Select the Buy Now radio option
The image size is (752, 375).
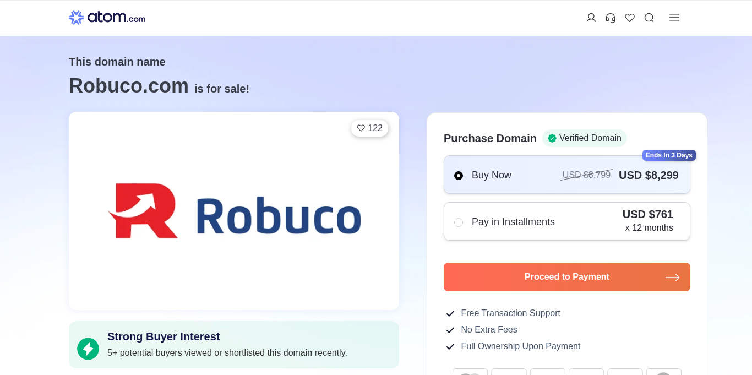(x=459, y=176)
